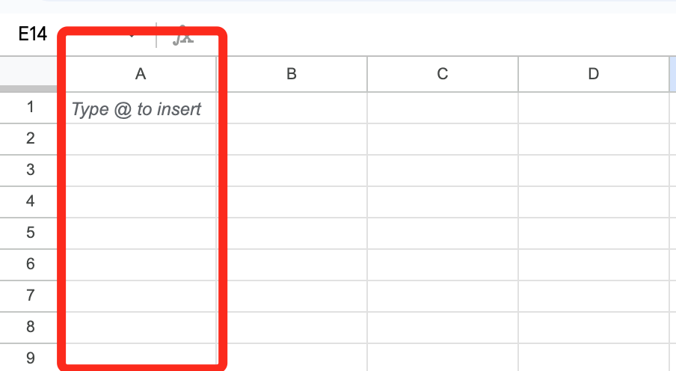The width and height of the screenshot is (676, 371).
Task: Click the select-all corner box
Action: pos(30,74)
